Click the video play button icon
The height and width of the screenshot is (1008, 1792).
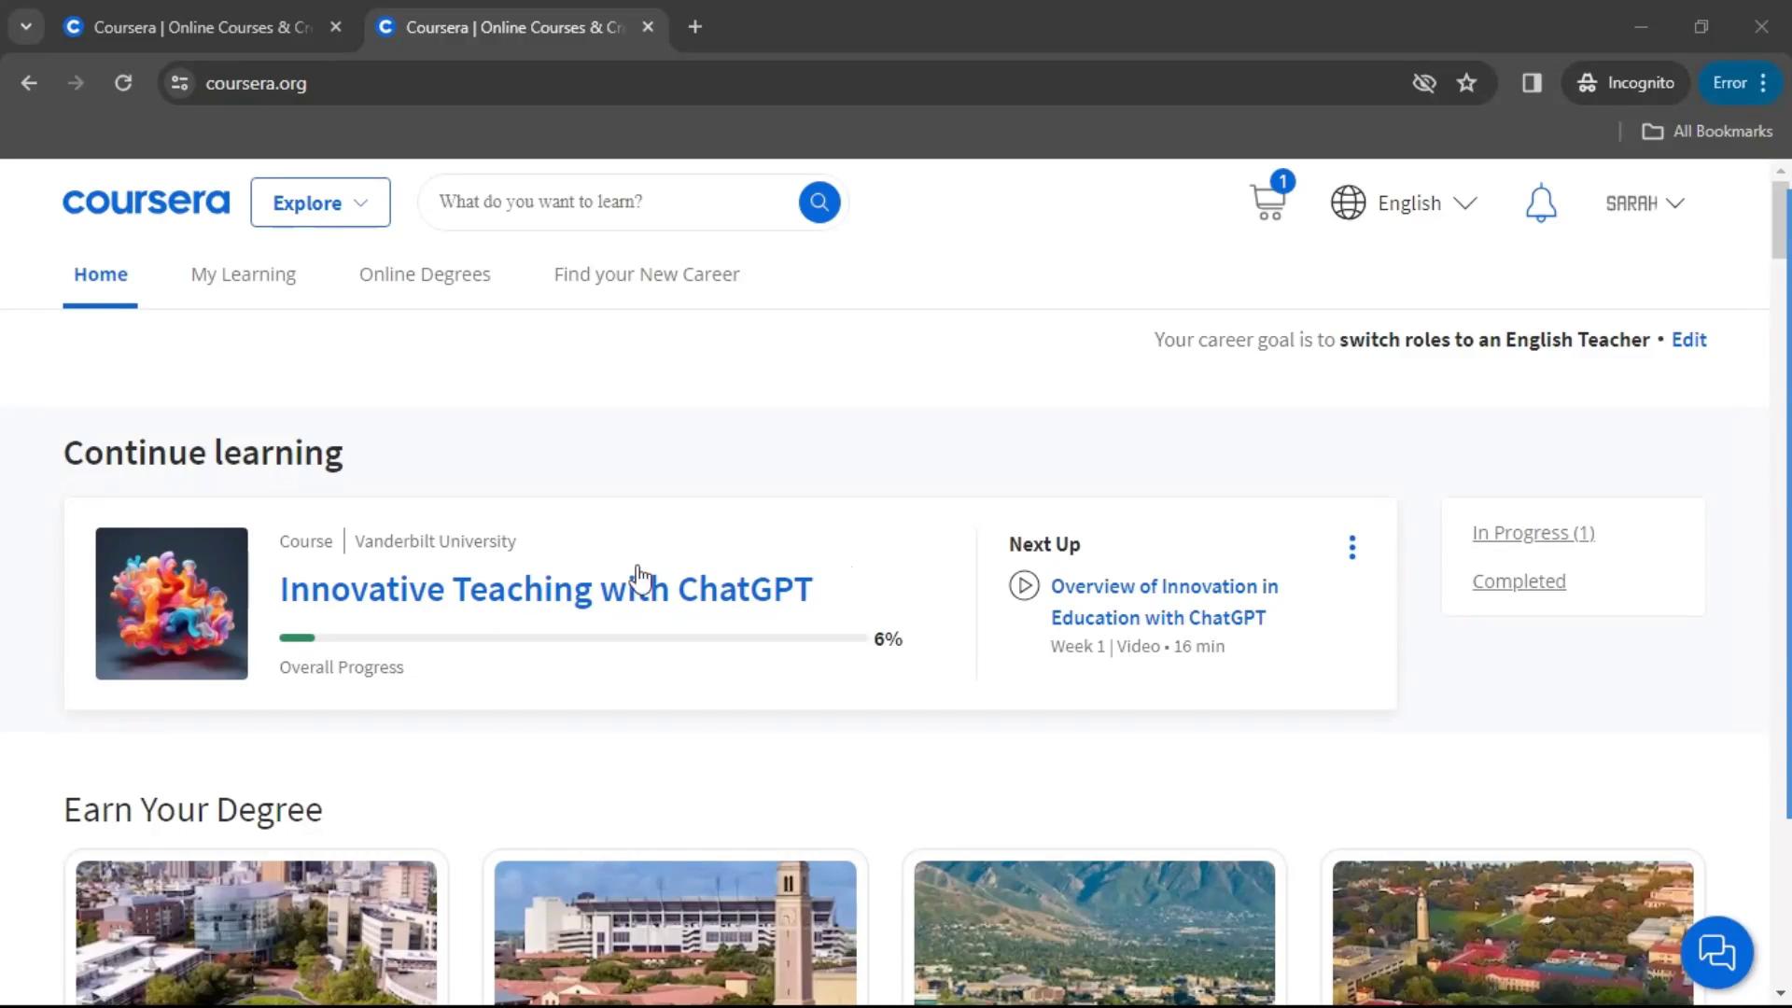pyautogui.click(x=1024, y=583)
